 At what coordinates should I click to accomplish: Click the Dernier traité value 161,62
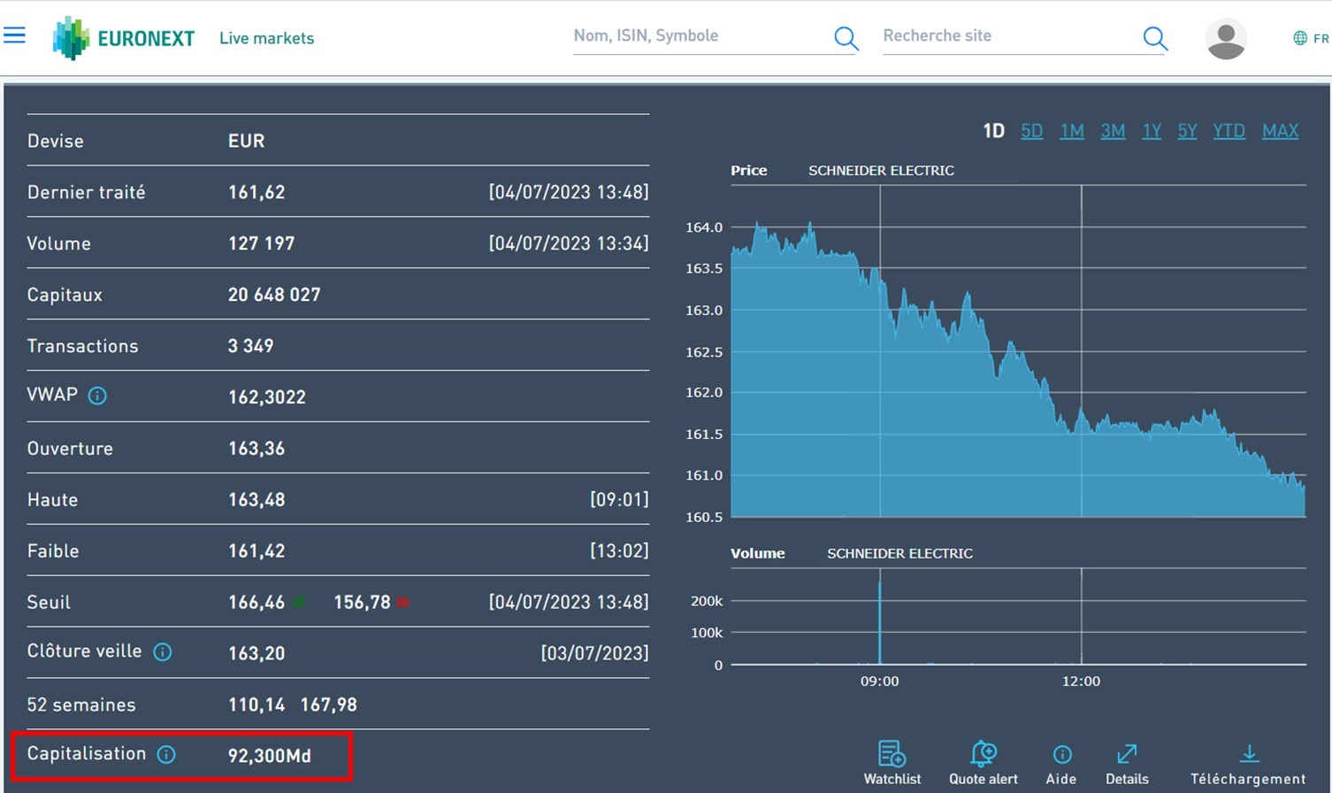click(x=256, y=192)
